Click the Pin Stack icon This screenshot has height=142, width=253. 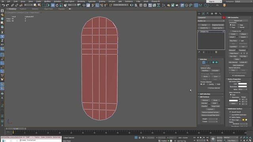[x=199, y=52]
